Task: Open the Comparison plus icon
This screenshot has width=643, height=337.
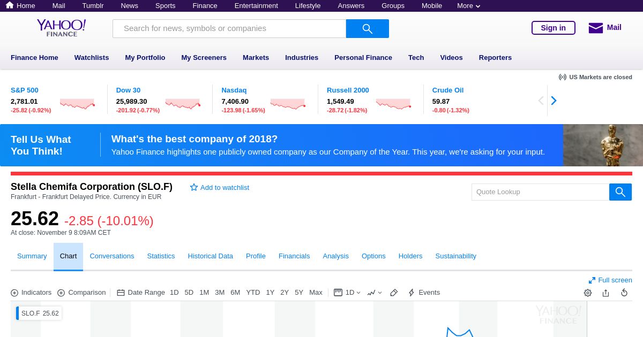Action: (x=61, y=293)
